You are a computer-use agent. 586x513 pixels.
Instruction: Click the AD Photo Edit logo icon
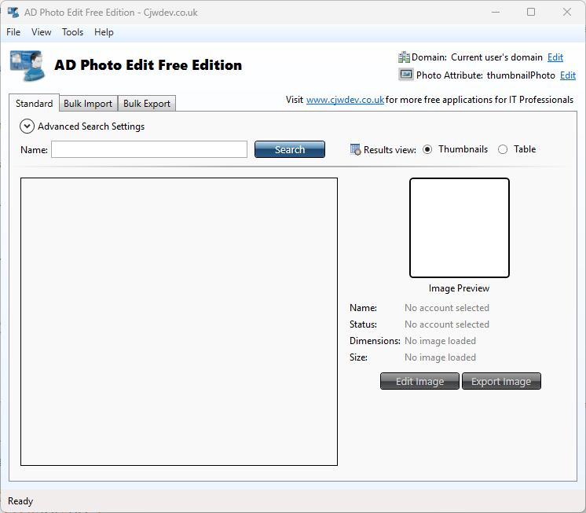[27, 66]
